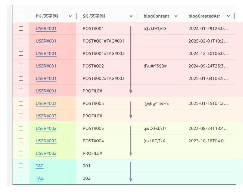Open USER#001 link in POST#002#TAG#003 row
Image resolution: width=243 pixels, height=192 pixels.
[46, 79]
